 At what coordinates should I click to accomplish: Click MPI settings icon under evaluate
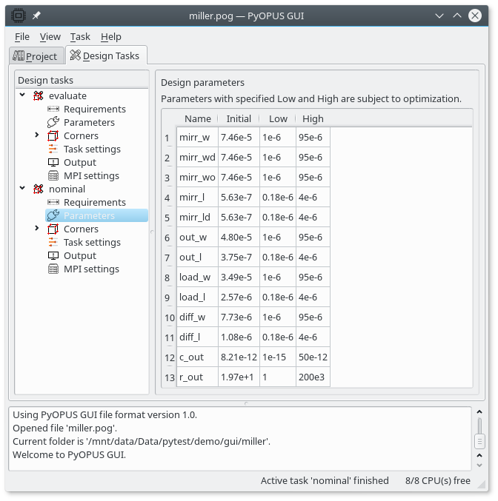[53, 176]
